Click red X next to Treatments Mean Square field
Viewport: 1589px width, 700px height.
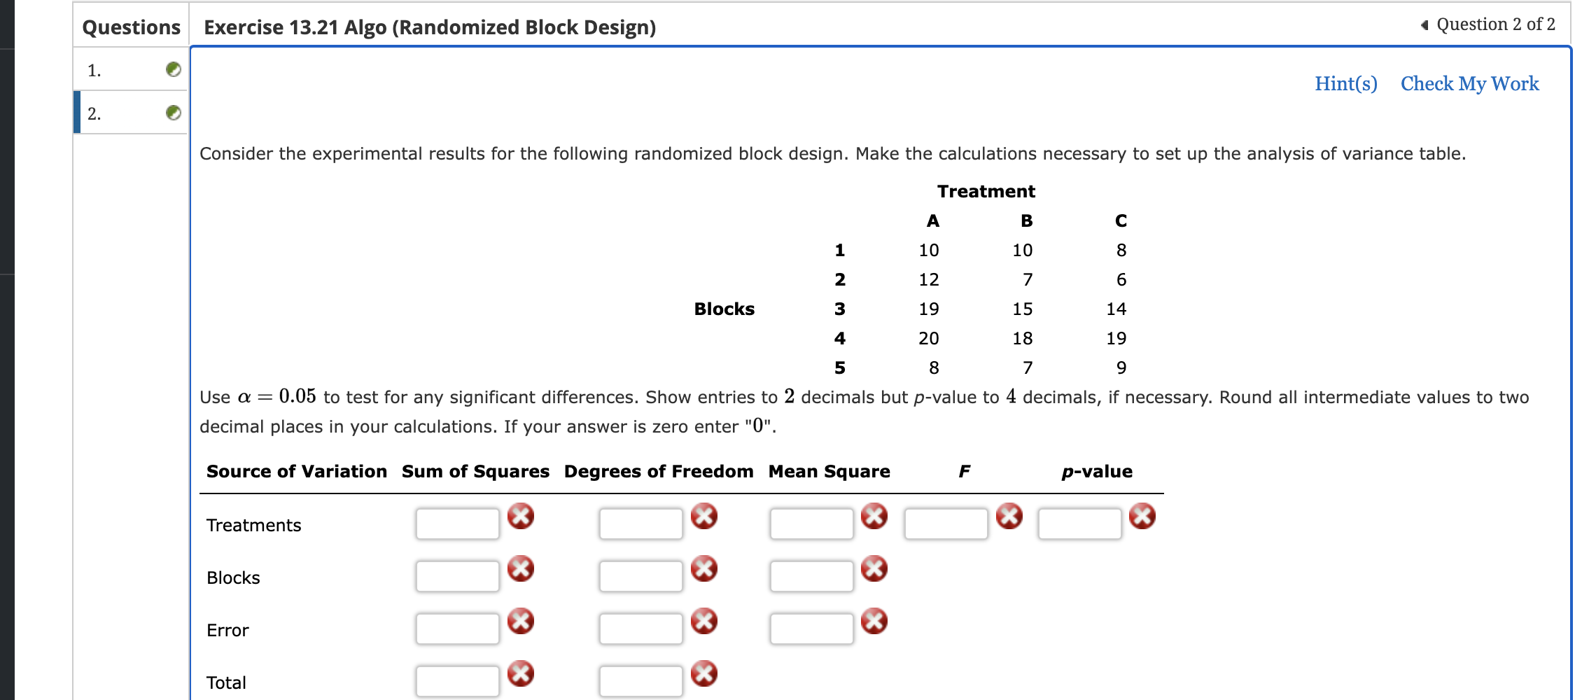click(873, 516)
